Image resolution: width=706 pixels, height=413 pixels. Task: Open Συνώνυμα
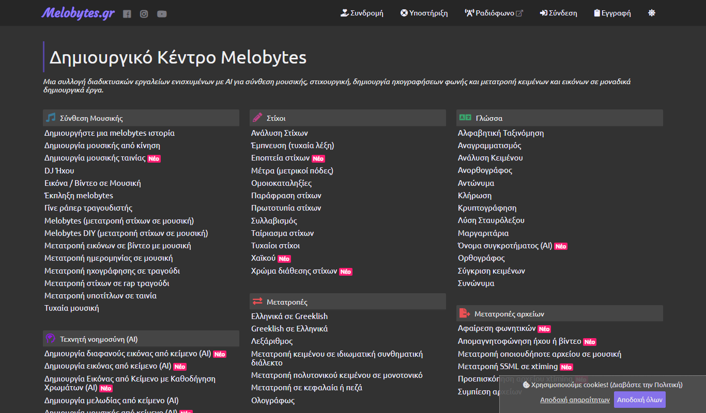pyautogui.click(x=476, y=283)
